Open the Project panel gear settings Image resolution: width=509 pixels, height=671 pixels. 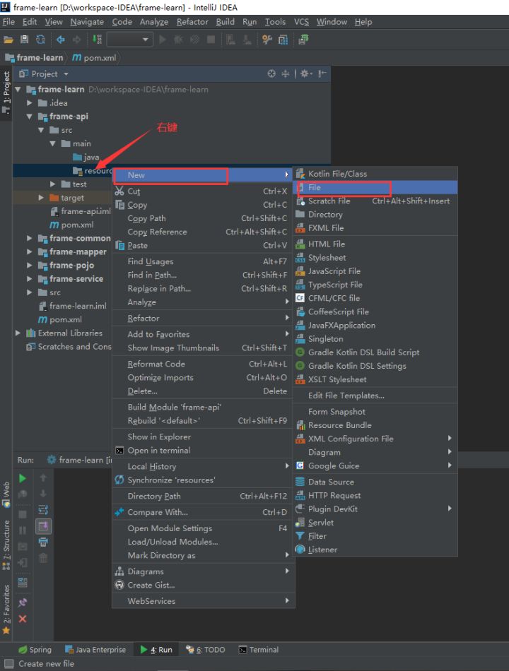click(306, 73)
